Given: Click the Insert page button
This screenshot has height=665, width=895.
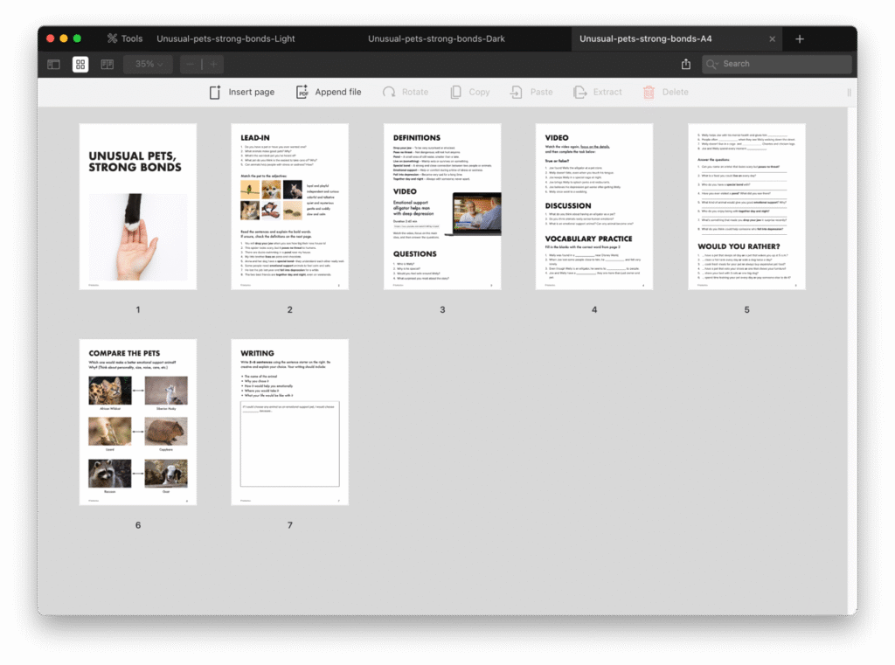Looking at the screenshot, I should point(241,92).
